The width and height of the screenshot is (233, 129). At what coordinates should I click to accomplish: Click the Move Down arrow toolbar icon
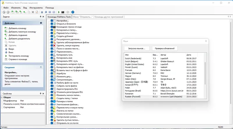(x=46, y=12)
